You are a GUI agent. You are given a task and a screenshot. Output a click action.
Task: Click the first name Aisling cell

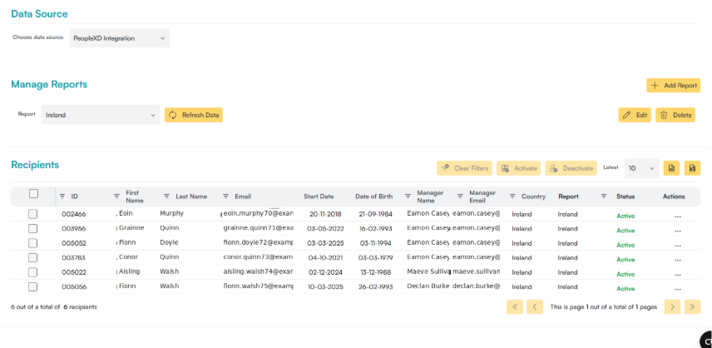(130, 271)
